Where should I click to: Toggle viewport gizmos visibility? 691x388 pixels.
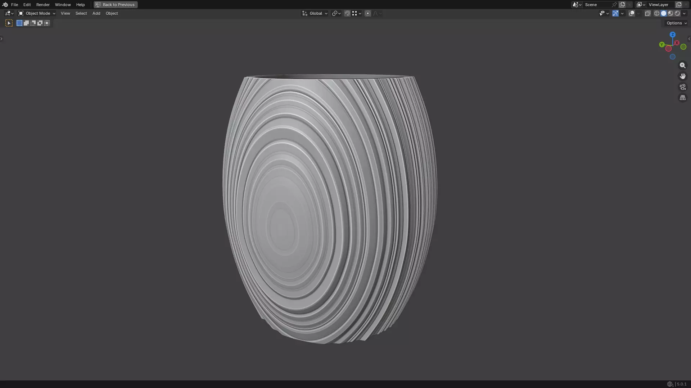coord(615,13)
